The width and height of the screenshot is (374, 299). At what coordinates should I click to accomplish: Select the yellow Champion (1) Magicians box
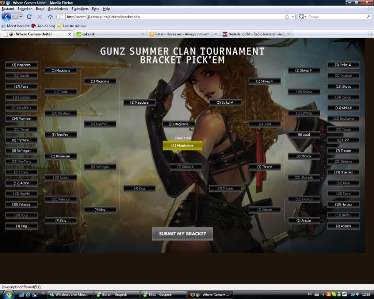[182, 145]
